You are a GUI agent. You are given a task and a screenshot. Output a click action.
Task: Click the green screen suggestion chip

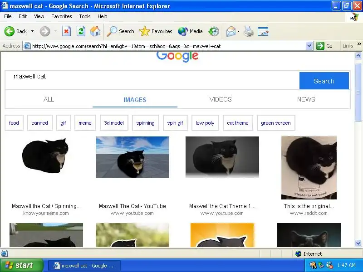click(x=276, y=123)
